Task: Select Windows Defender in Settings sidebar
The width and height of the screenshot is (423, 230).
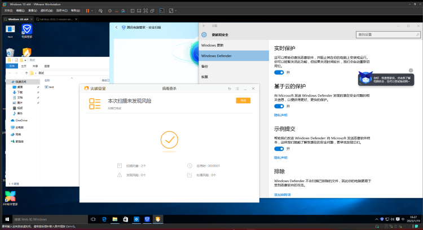Action: 233,56
